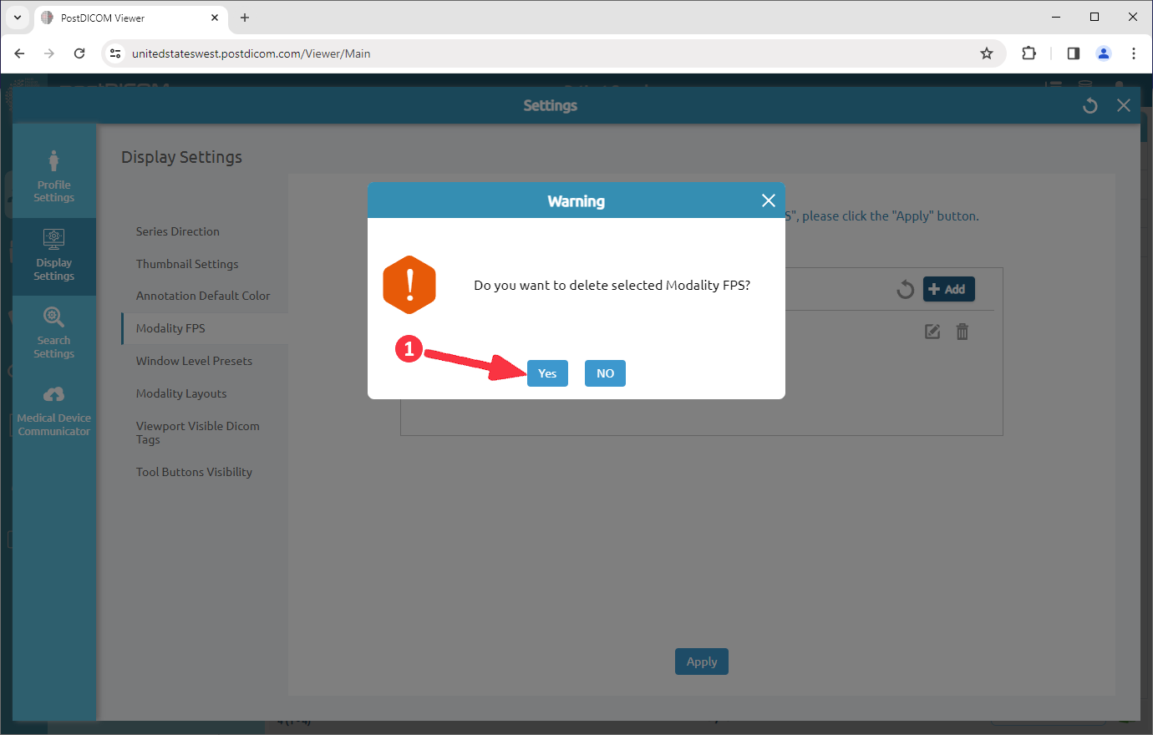Bookmark this page via the star icon
Viewport: 1153px width, 735px height.
(x=987, y=53)
